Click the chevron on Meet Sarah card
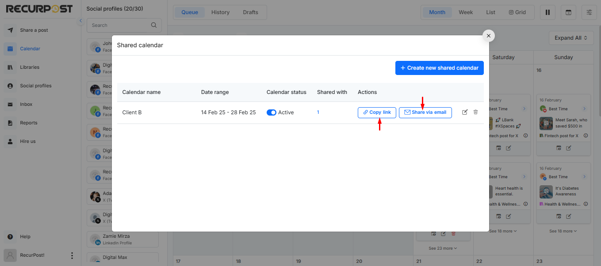The height and width of the screenshot is (266, 601). (x=584, y=109)
